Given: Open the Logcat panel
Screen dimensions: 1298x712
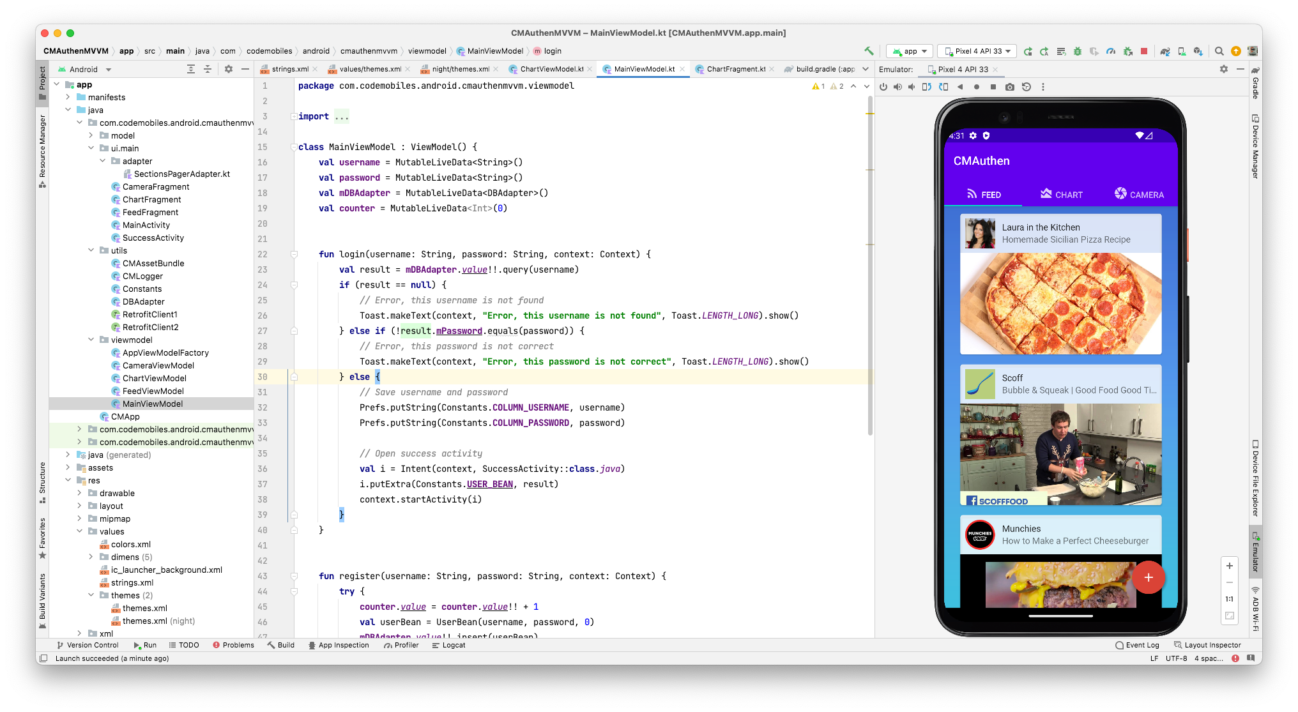Looking at the screenshot, I should tap(449, 645).
